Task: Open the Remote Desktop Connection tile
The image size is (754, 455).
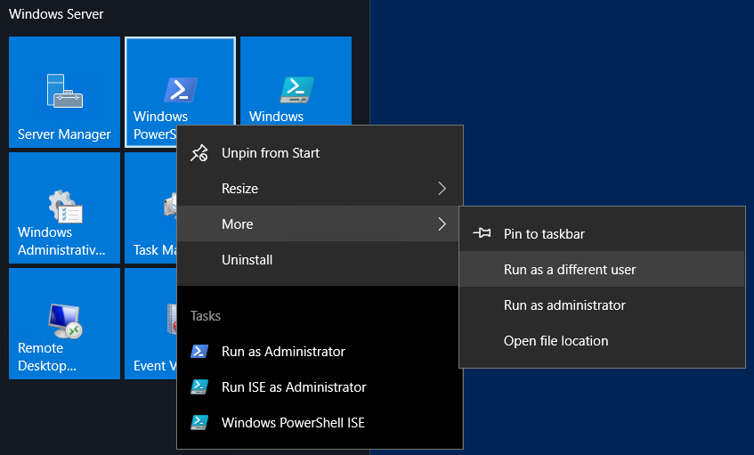Action: pos(64,323)
